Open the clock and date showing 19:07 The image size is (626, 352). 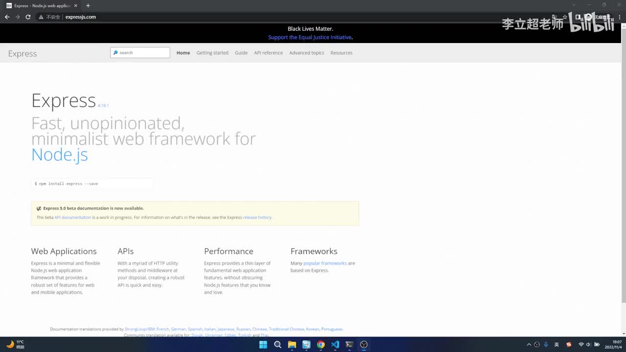point(613,345)
